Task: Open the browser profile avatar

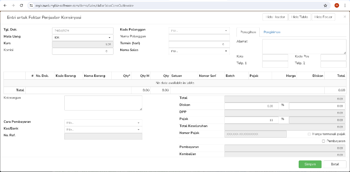Action: point(337,6)
